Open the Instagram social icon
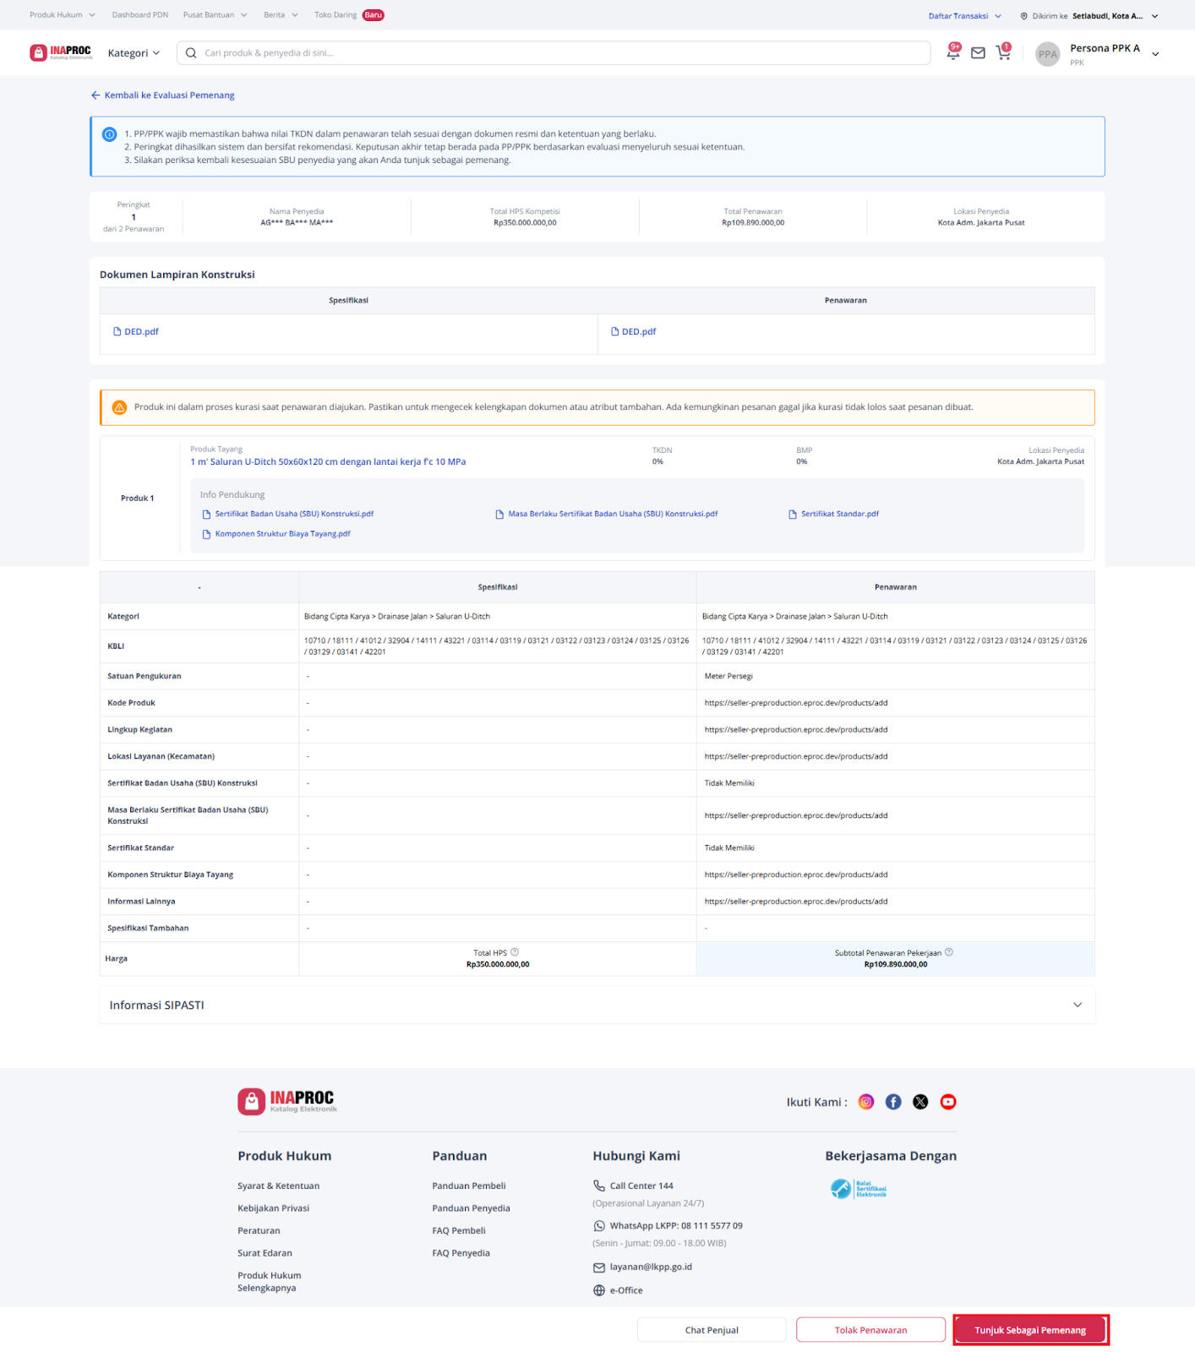 coord(866,1102)
